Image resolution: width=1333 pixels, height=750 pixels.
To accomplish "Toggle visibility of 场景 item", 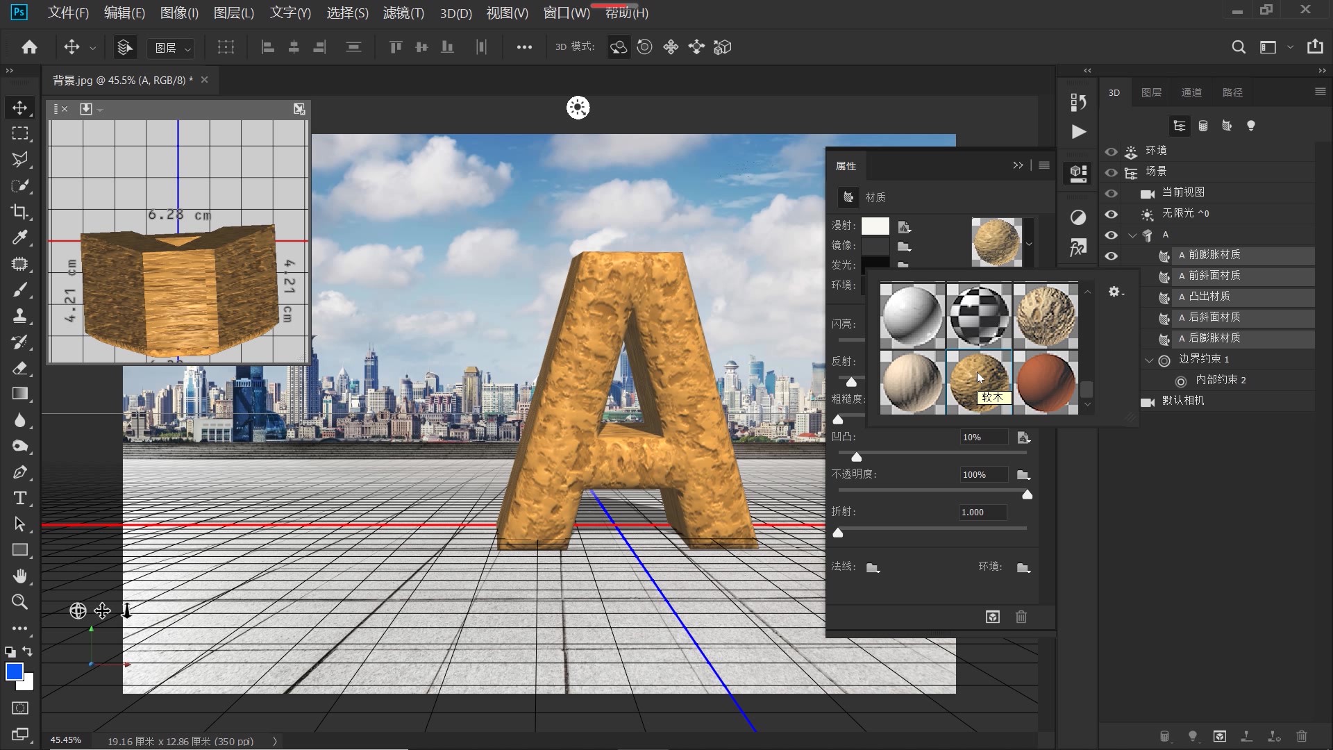I will point(1112,172).
